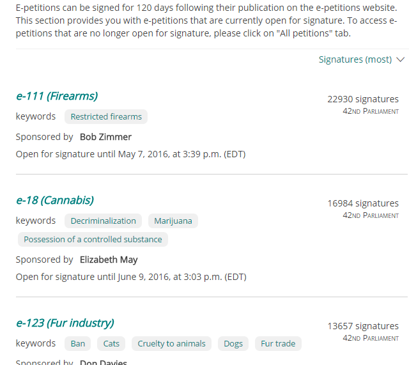Image resolution: width=409 pixels, height=365 pixels.
Task: Open petition e-111 (Firearms)
Action: pos(57,97)
